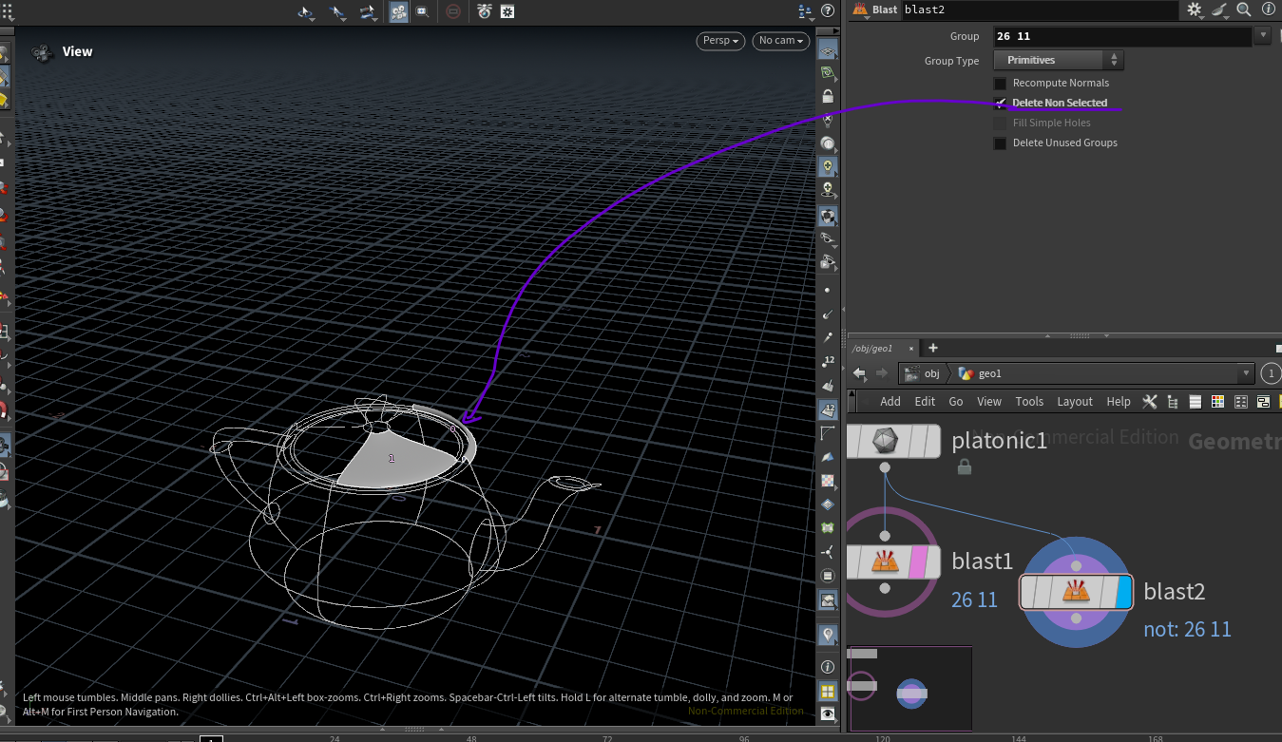Click the viewport display options eye icon
This screenshot has height=742, width=1282.
(828, 713)
